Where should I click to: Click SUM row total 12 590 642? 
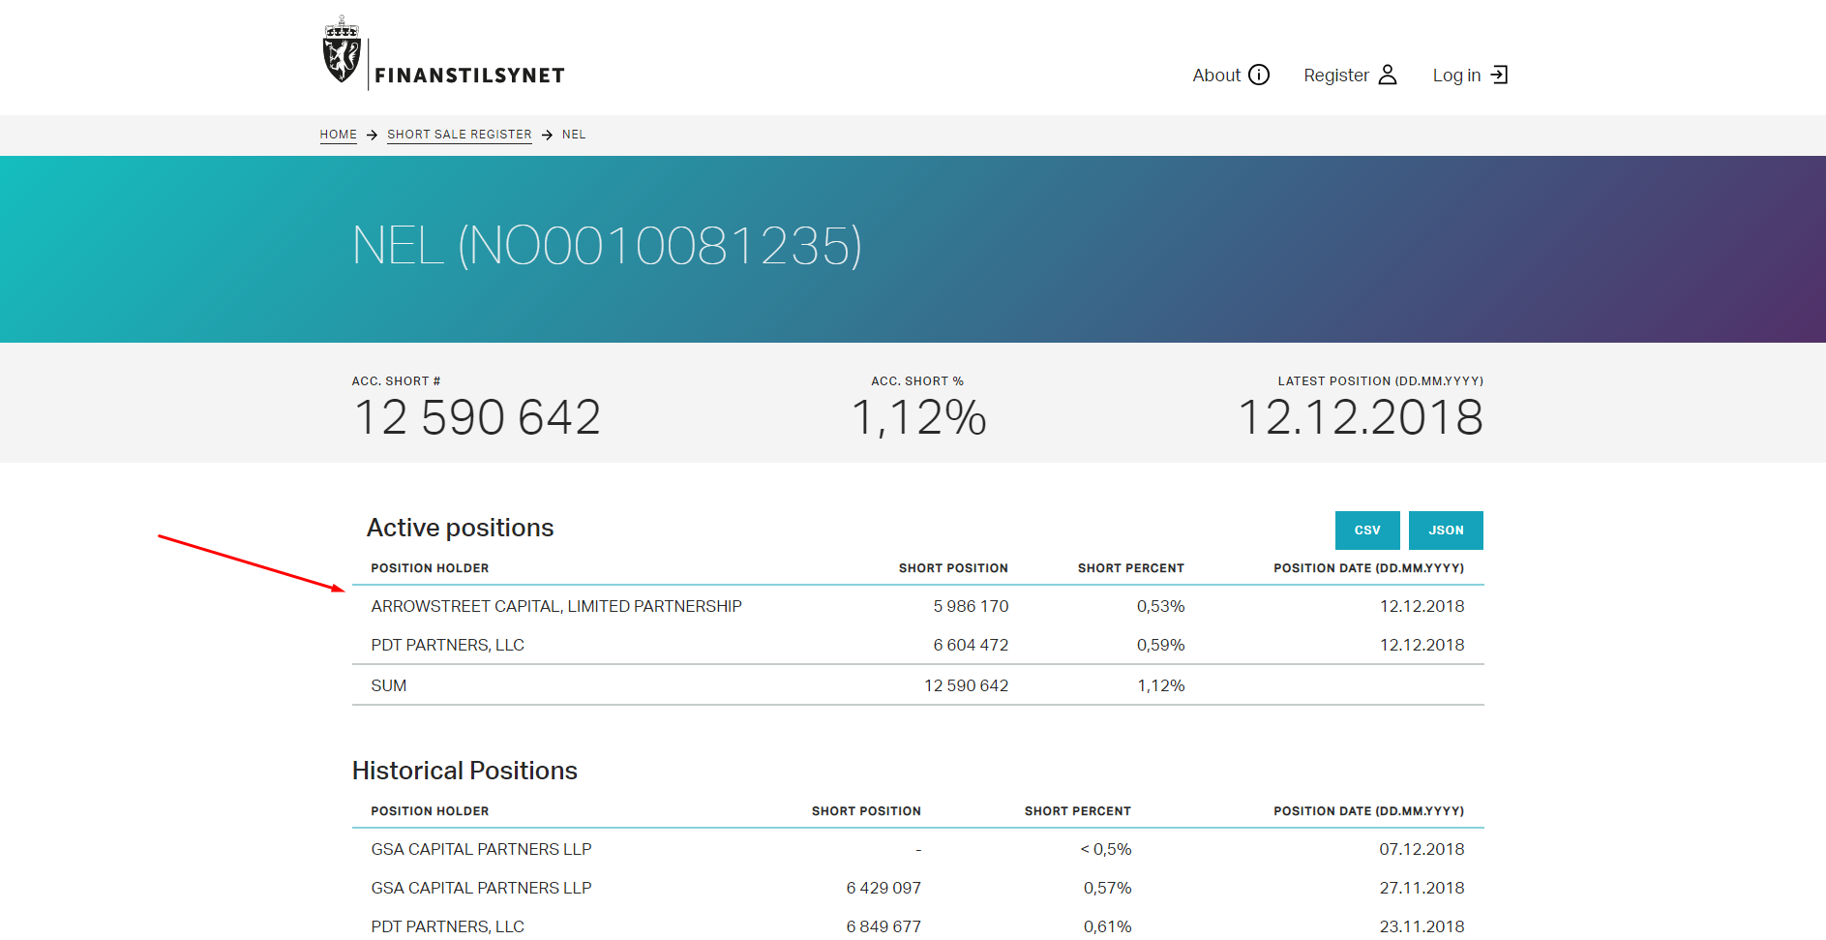point(966,685)
